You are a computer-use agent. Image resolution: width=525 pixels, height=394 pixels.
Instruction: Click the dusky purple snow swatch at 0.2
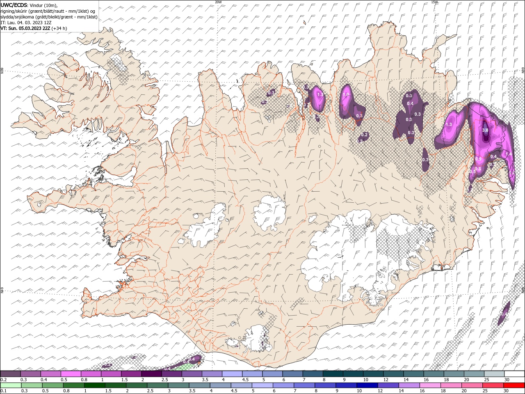pos(11,374)
